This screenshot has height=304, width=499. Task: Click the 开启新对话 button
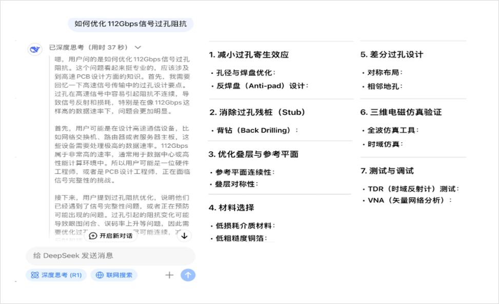pos(109,236)
